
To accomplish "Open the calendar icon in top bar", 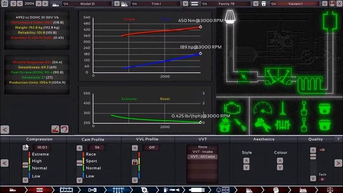I will (5, 4).
